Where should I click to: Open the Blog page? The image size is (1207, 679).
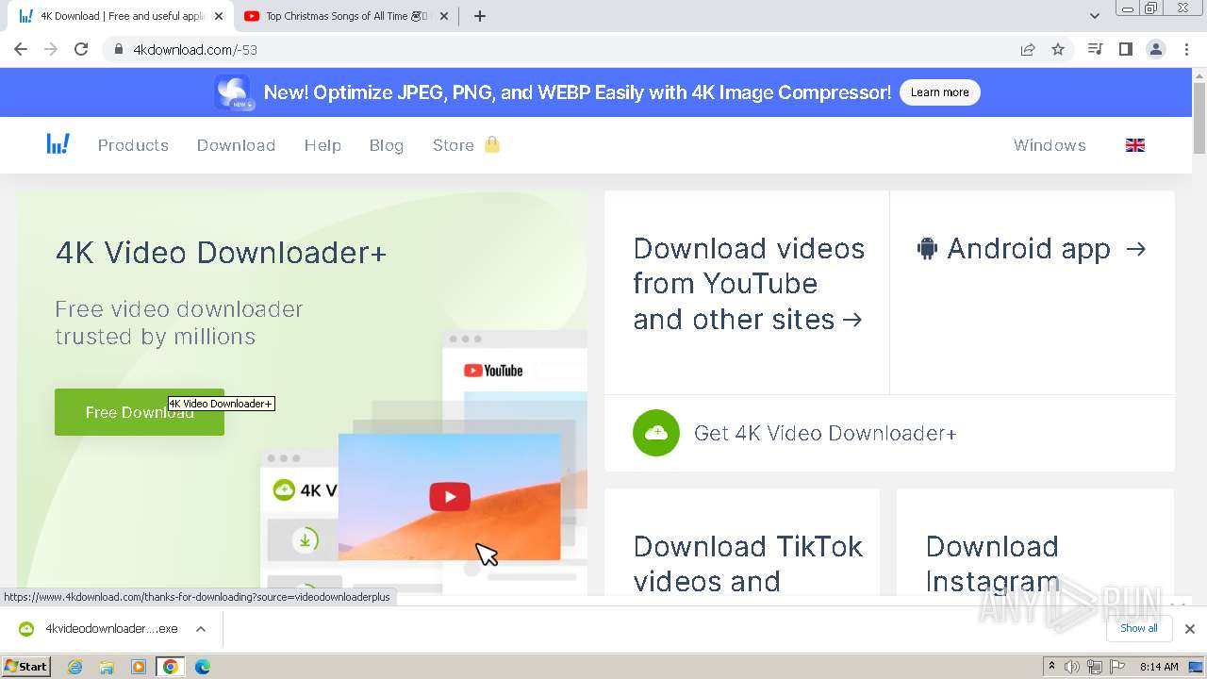click(x=387, y=145)
